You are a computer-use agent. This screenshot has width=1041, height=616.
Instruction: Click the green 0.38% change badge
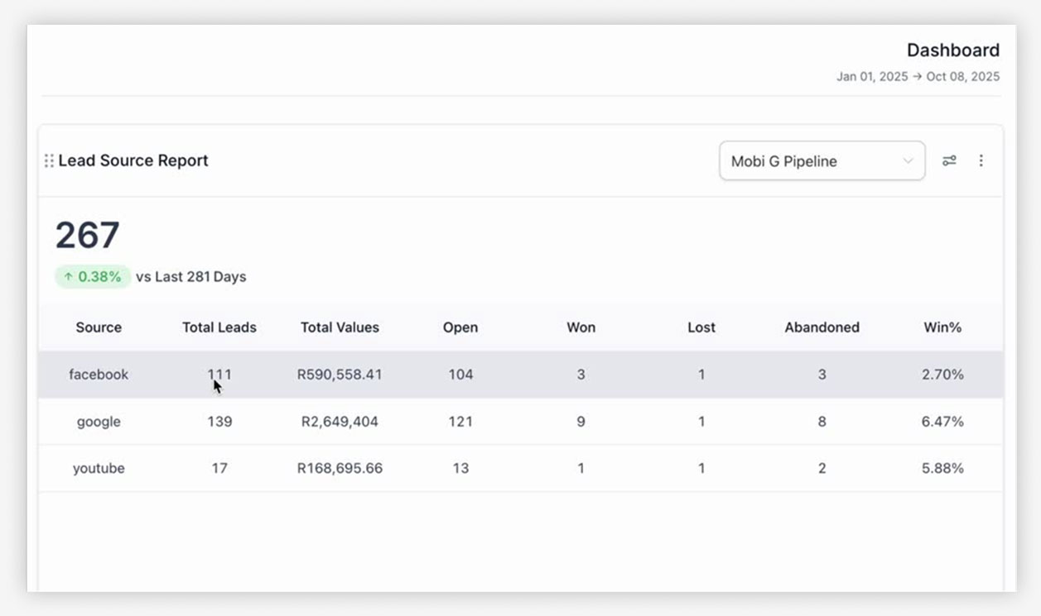coord(93,277)
